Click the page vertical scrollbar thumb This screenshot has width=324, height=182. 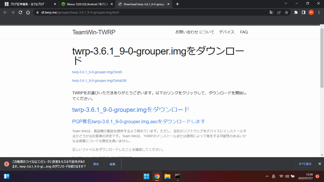pyautogui.click(x=322, y=58)
